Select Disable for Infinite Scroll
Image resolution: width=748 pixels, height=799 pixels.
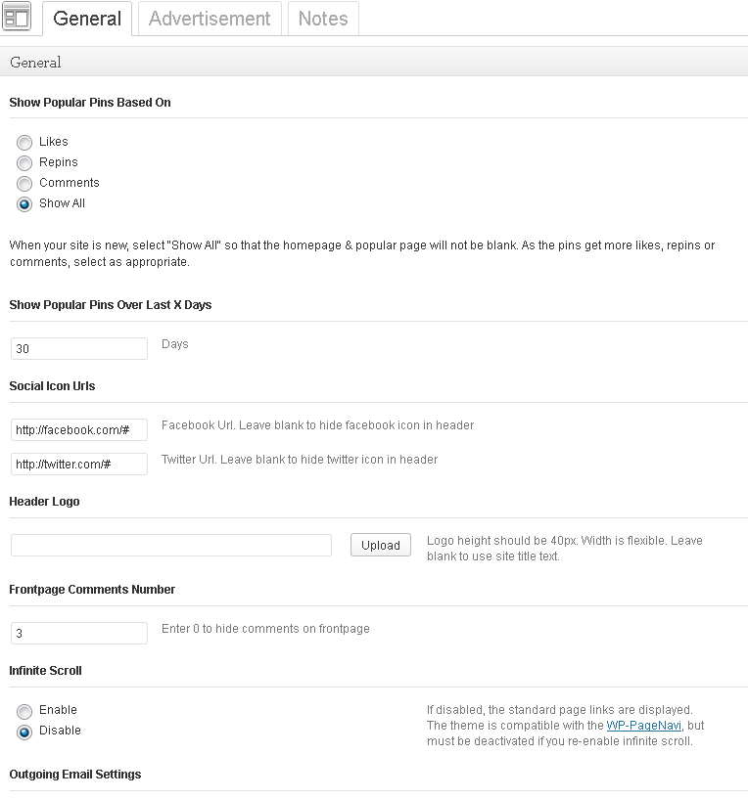[23, 732]
